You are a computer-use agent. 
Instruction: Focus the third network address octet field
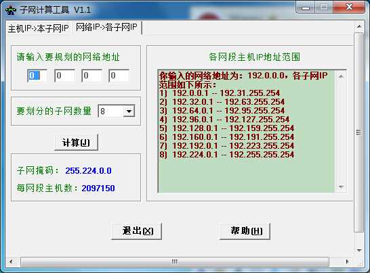(91, 76)
